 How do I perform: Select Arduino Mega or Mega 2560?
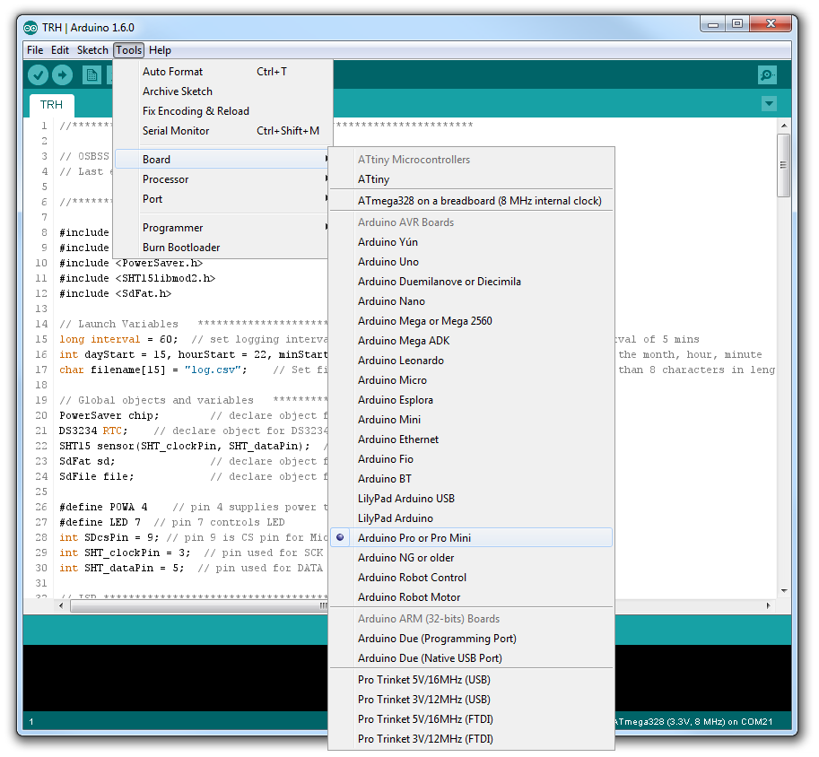pyautogui.click(x=471, y=321)
